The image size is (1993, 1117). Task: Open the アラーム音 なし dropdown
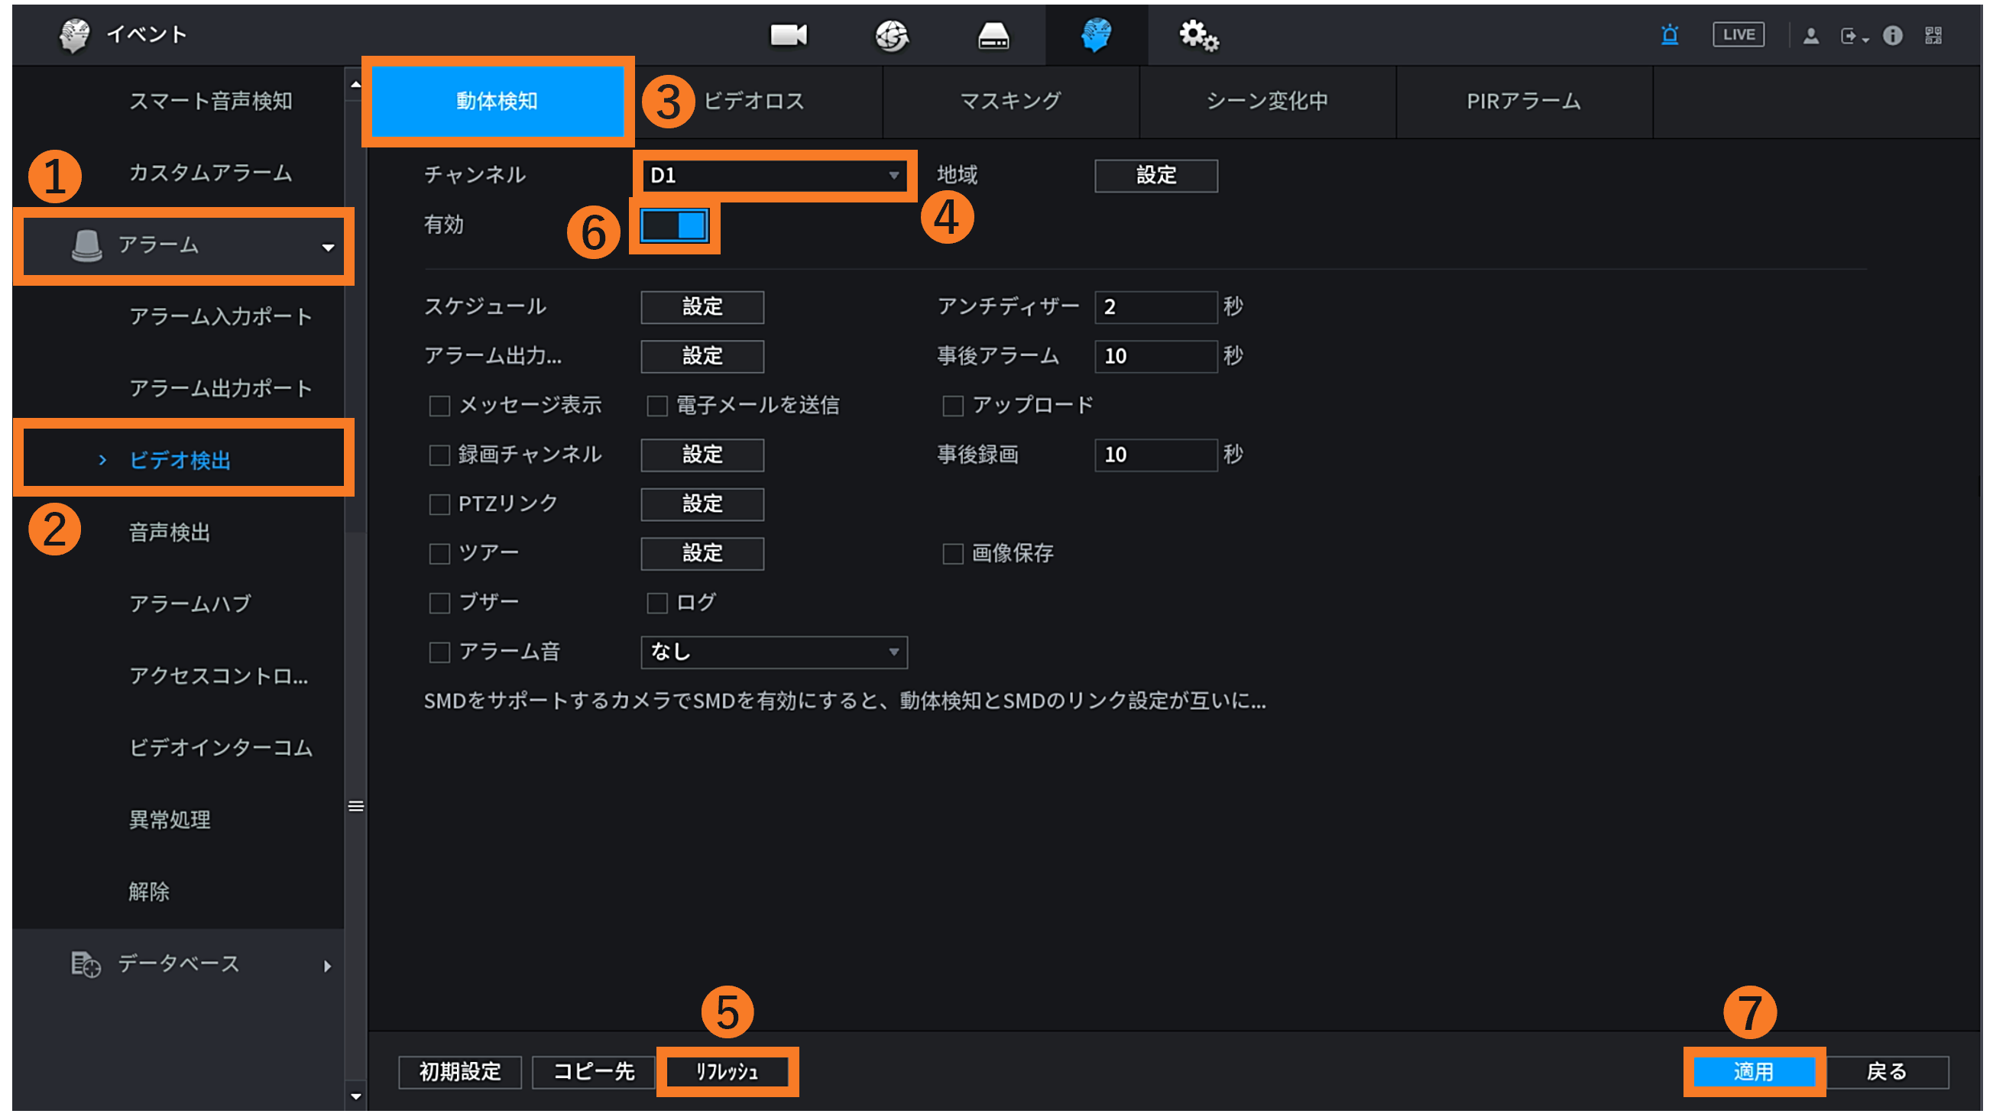[773, 652]
